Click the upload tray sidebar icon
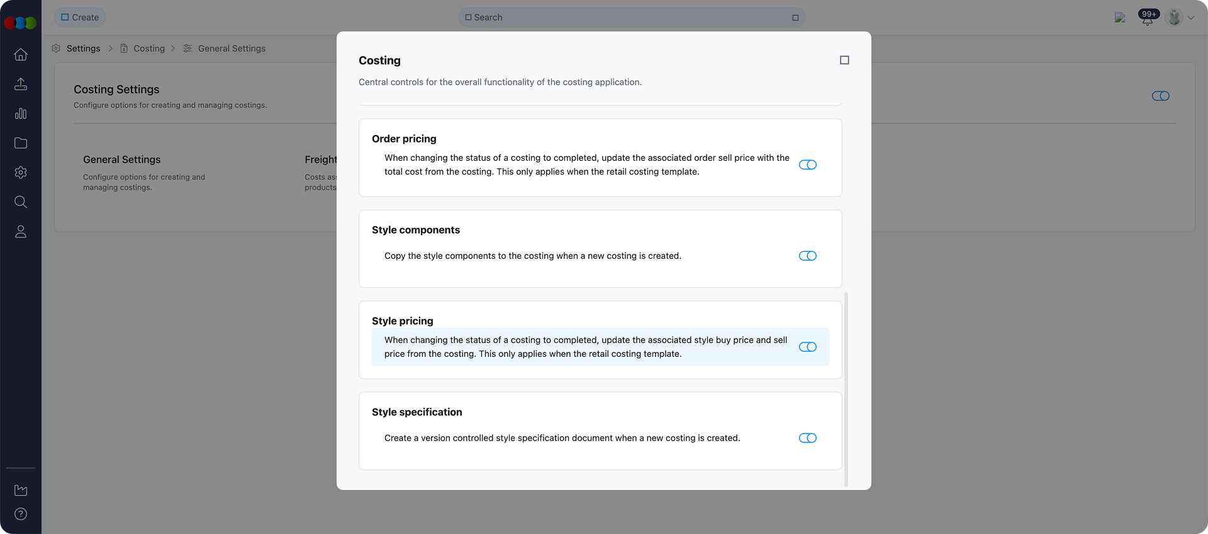Viewport: 1208px width, 534px height. [21, 84]
